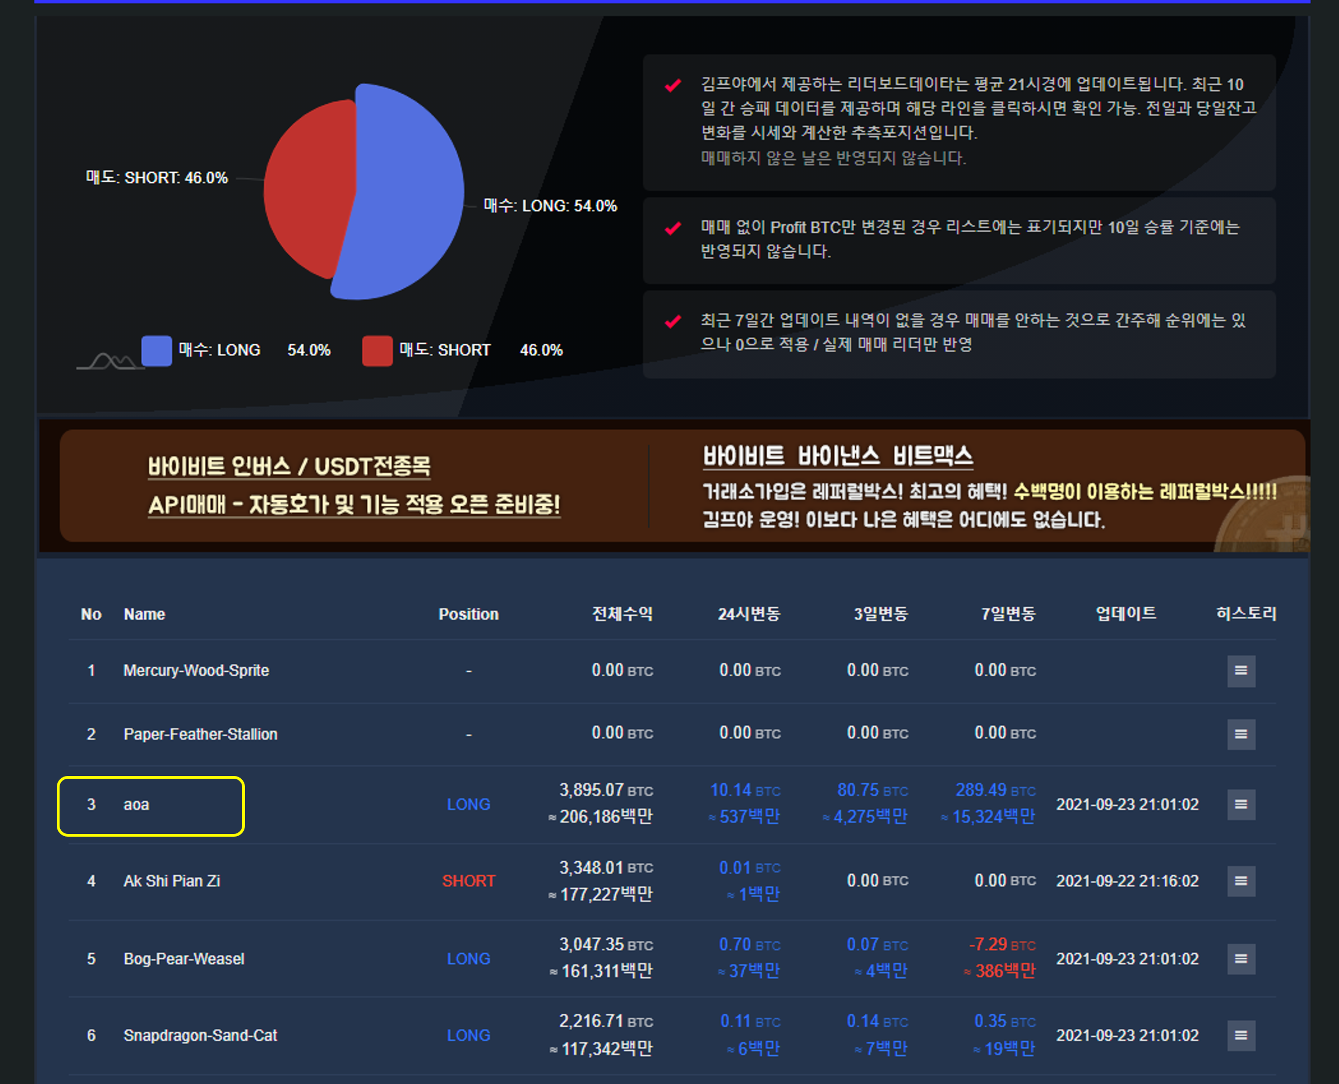
Task: Open the 바이비트 바이낸스 비트맥스 referral link
Action: click(x=837, y=456)
